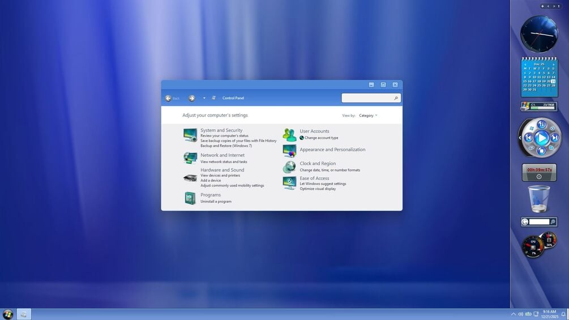Go to previous month in calendar gadget
This screenshot has height=320, width=569.
tap(525, 64)
